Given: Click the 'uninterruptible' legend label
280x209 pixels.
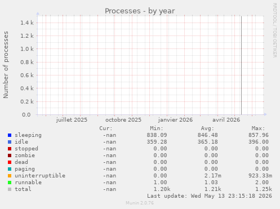Looking at the screenshot, I should coord(40,176).
